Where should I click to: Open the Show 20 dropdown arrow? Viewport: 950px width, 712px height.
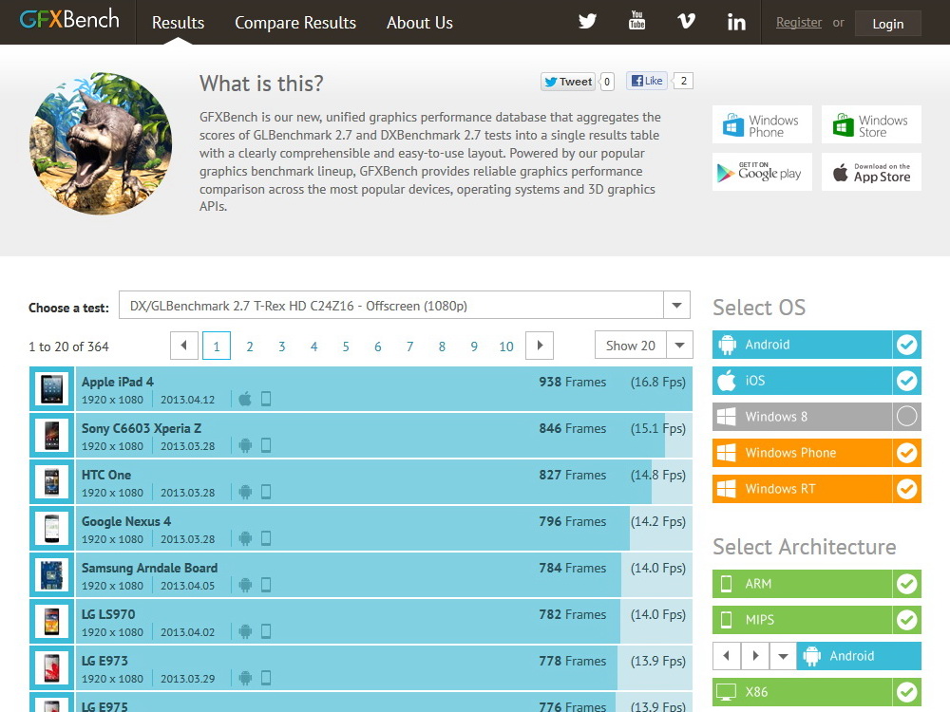[679, 346]
